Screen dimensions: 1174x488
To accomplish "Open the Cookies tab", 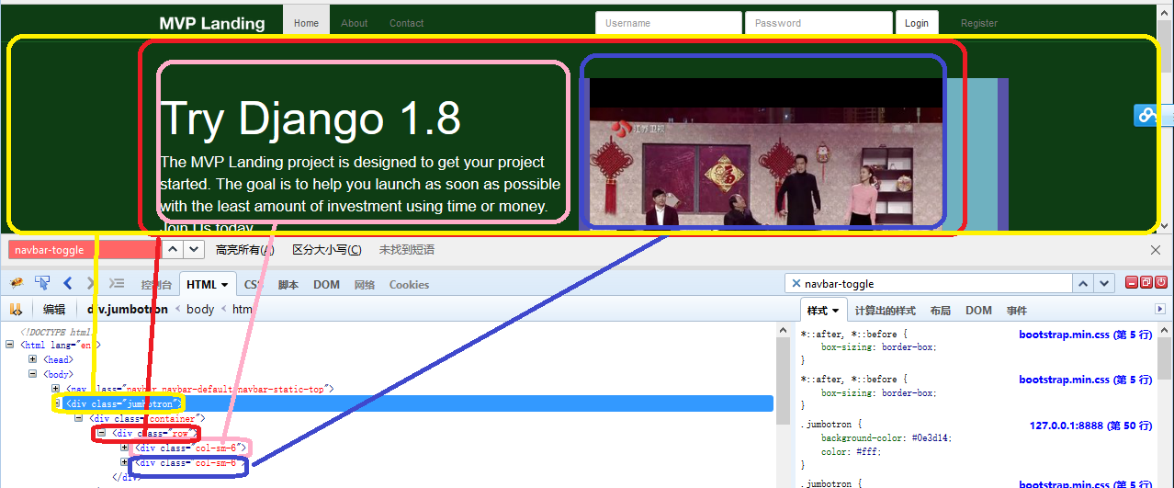I will [409, 285].
